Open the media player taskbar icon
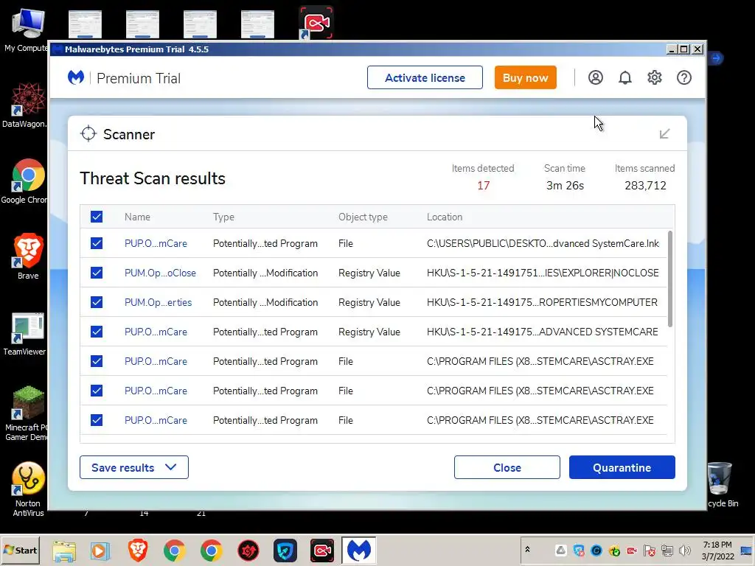Image resolution: width=755 pixels, height=566 pixels. (x=100, y=551)
